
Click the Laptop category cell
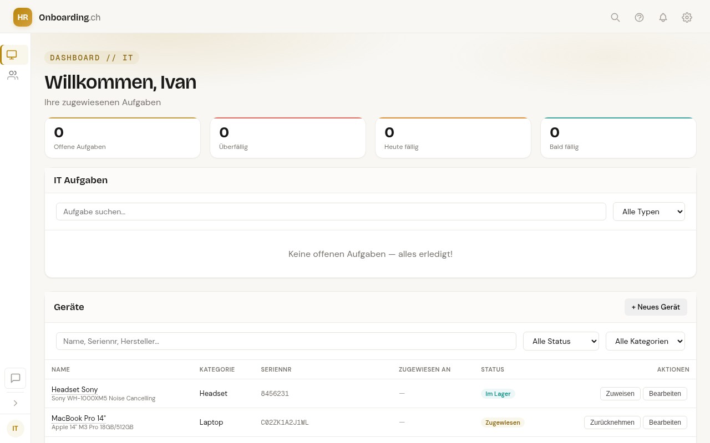(211, 422)
